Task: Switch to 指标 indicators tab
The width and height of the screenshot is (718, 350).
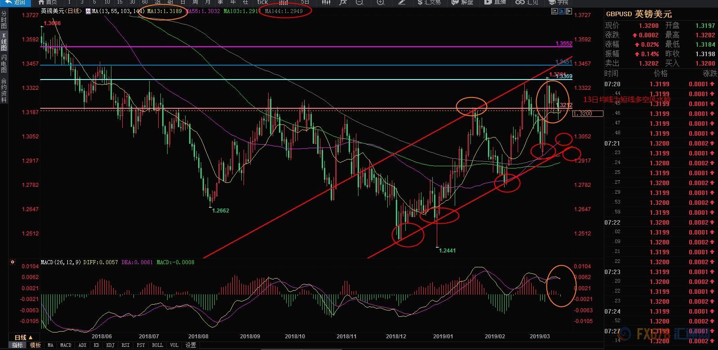Action: coord(18,345)
